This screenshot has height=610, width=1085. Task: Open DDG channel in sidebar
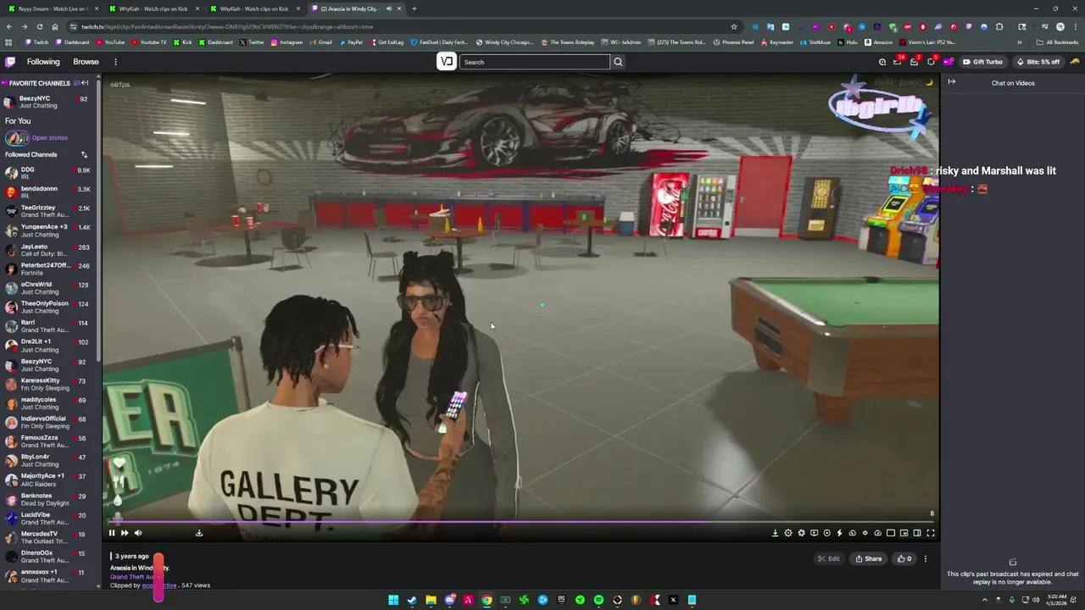pos(49,173)
